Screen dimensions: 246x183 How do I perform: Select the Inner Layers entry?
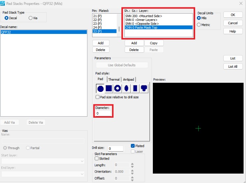pos(143,20)
